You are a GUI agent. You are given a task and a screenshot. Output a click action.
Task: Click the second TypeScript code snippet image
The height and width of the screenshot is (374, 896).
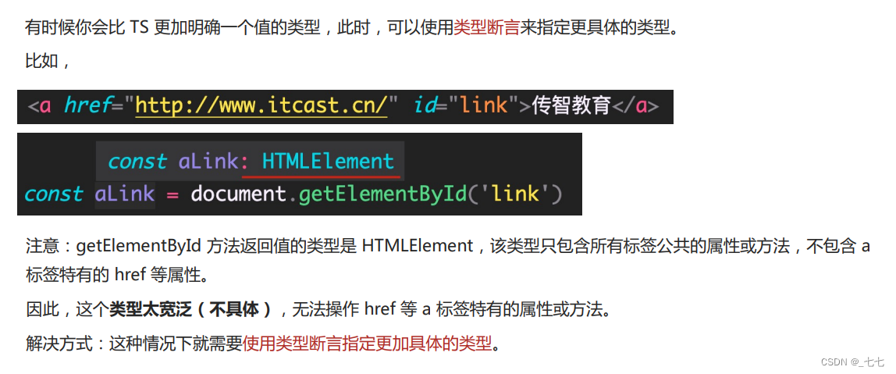coord(300,174)
